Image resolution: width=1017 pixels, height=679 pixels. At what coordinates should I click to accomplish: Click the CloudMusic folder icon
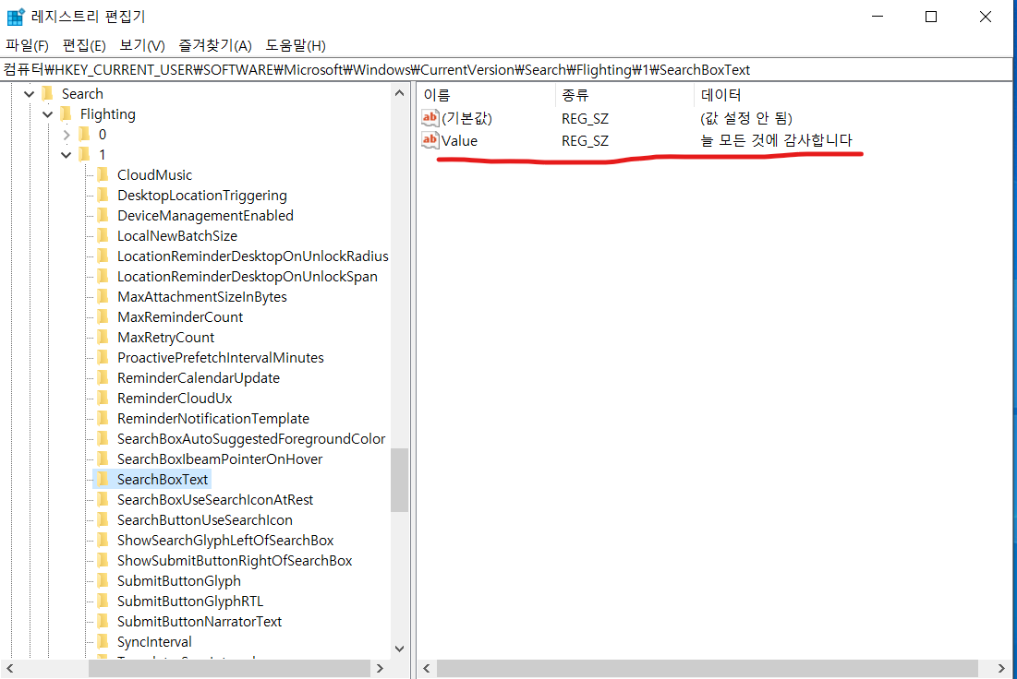pos(103,175)
